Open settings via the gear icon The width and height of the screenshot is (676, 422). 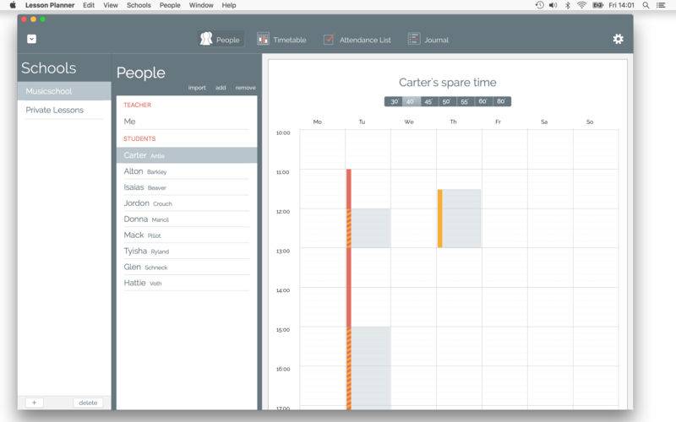(618, 39)
